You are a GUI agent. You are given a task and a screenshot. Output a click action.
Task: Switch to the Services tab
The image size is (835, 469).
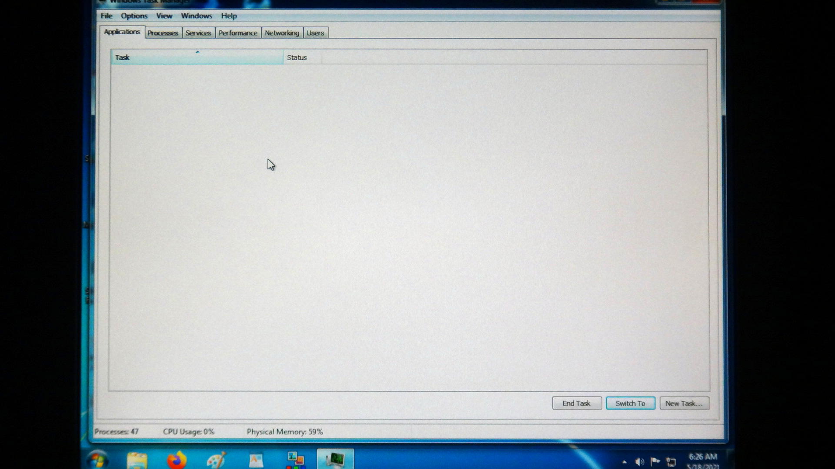click(x=198, y=33)
